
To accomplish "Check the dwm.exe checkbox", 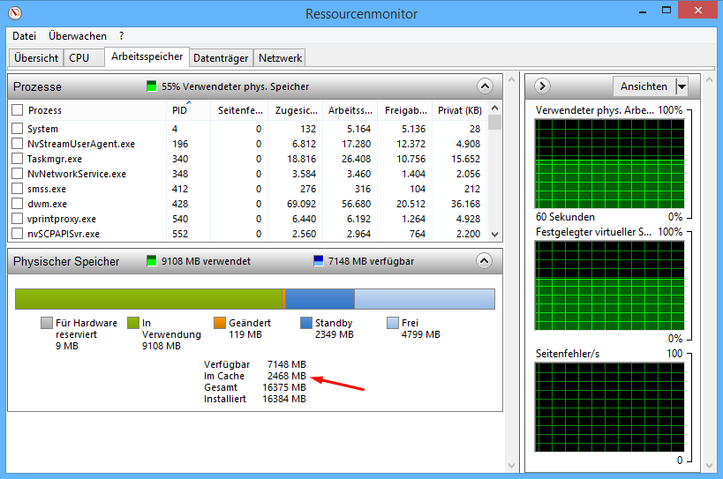I will pos(17,204).
